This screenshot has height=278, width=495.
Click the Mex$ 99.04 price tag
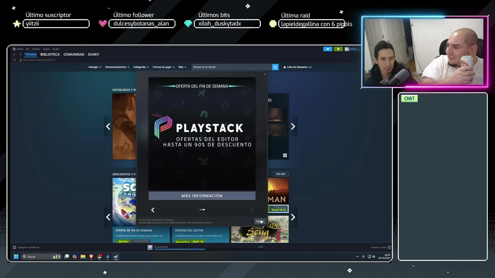[x=278, y=210]
